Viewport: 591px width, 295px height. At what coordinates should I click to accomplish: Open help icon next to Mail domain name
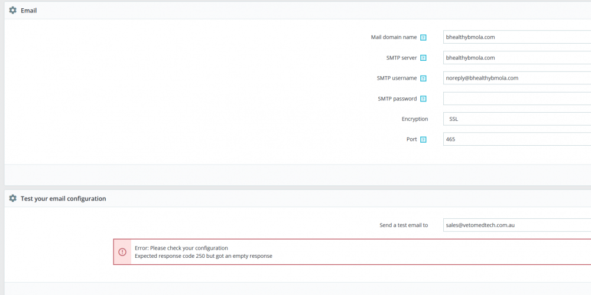point(423,38)
